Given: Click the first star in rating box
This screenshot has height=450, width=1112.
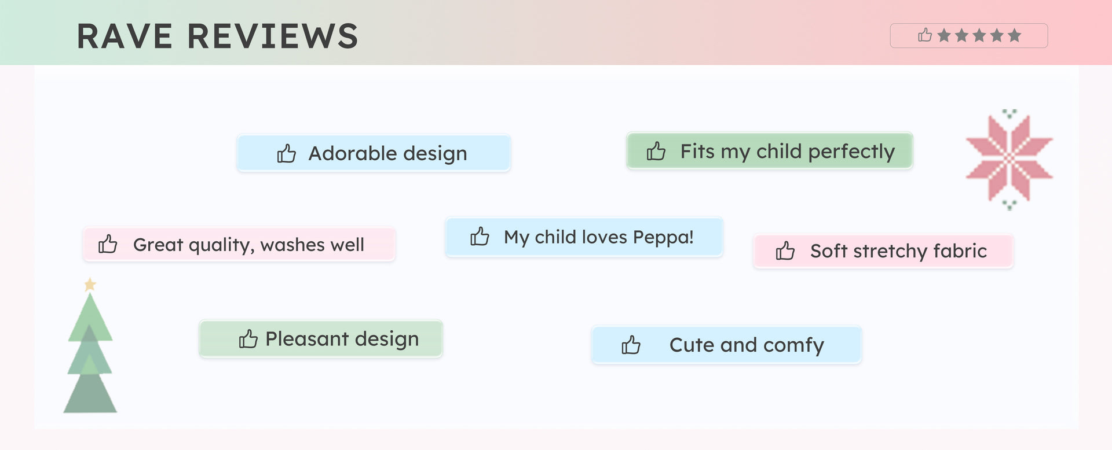Looking at the screenshot, I should click(944, 35).
